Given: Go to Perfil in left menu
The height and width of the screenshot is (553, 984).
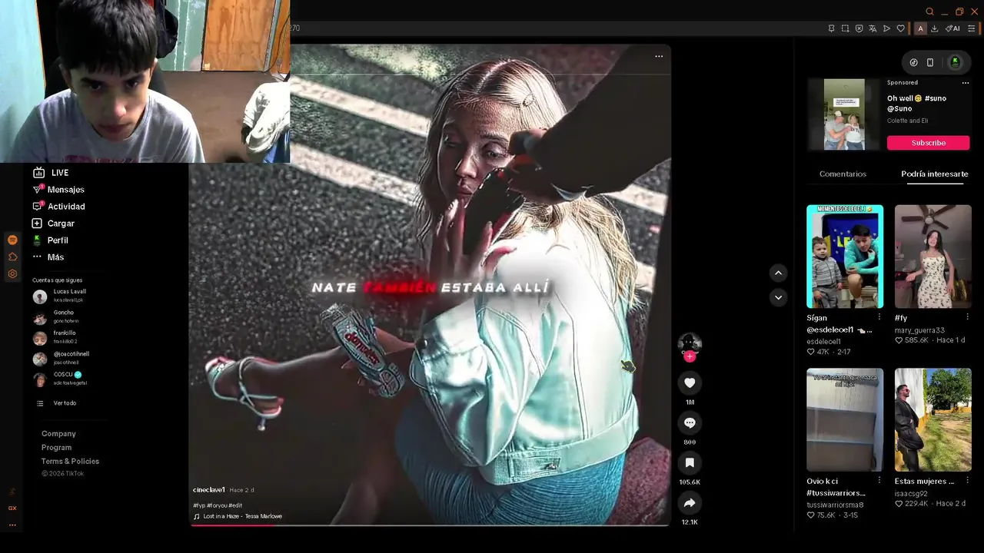Looking at the screenshot, I should coord(50,240).
